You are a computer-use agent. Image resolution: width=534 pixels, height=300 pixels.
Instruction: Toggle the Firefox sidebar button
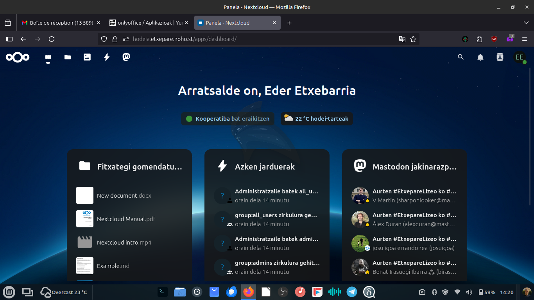pos(9,39)
